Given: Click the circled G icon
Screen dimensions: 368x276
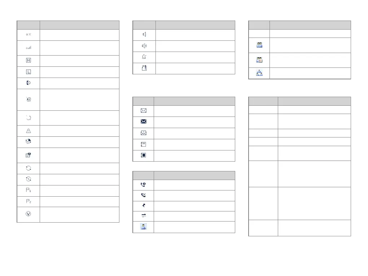Looking at the screenshot, I should pyautogui.click(x=29, y=99).
